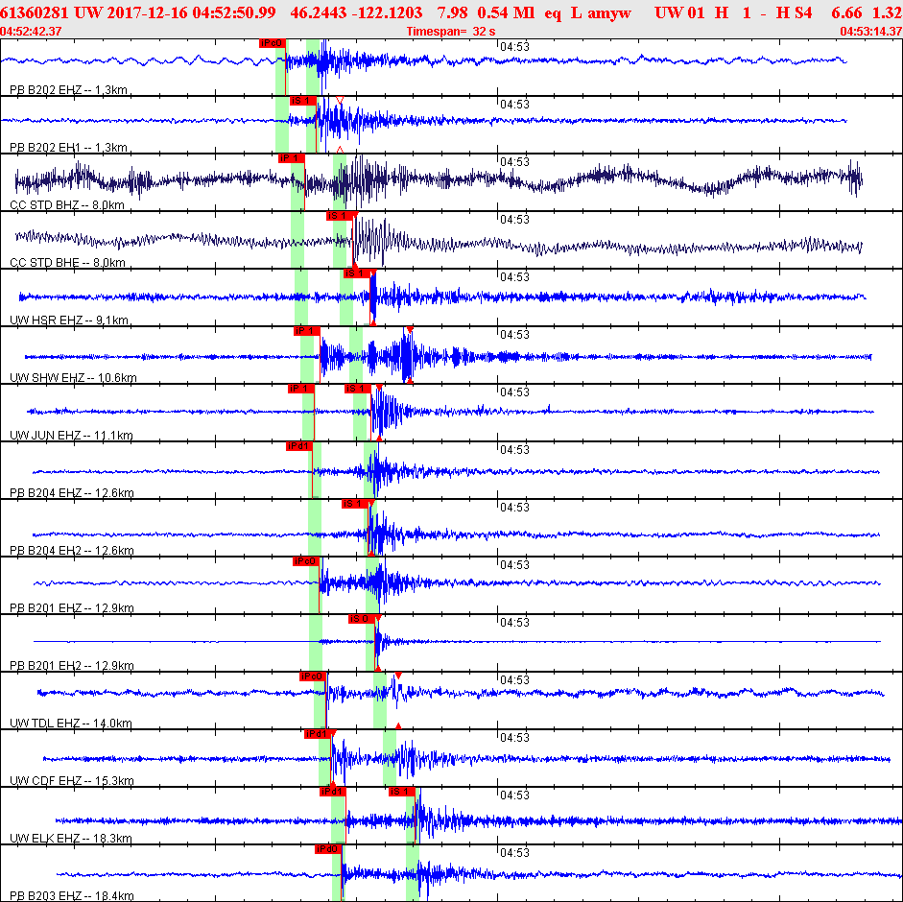The height and width of the screenshot is (902, 903).
Task: Click the event ID 61360281 in the header
Action: [34, 12]
